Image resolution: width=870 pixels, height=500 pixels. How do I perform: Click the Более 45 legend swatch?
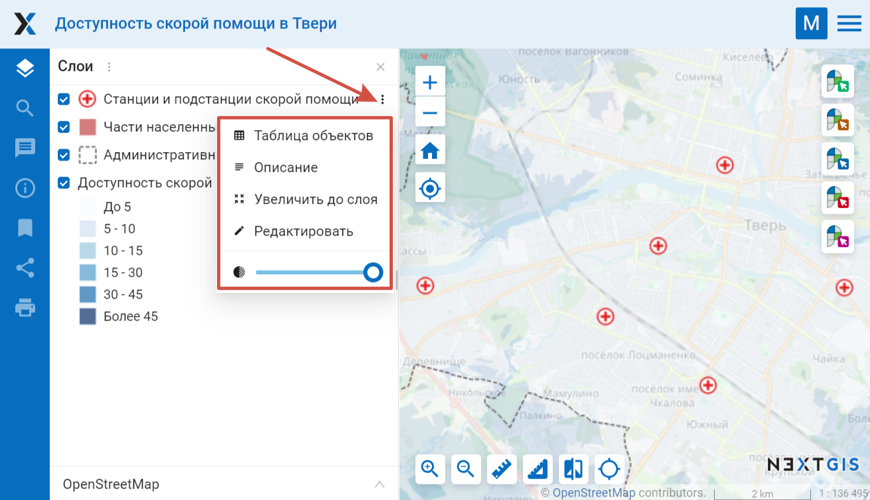(88, 317)
